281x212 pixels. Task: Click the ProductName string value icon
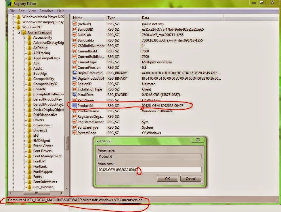coord(74,111)
